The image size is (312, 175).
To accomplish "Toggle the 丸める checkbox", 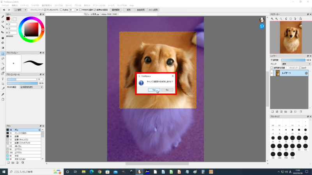I will [x=61, y=10].
